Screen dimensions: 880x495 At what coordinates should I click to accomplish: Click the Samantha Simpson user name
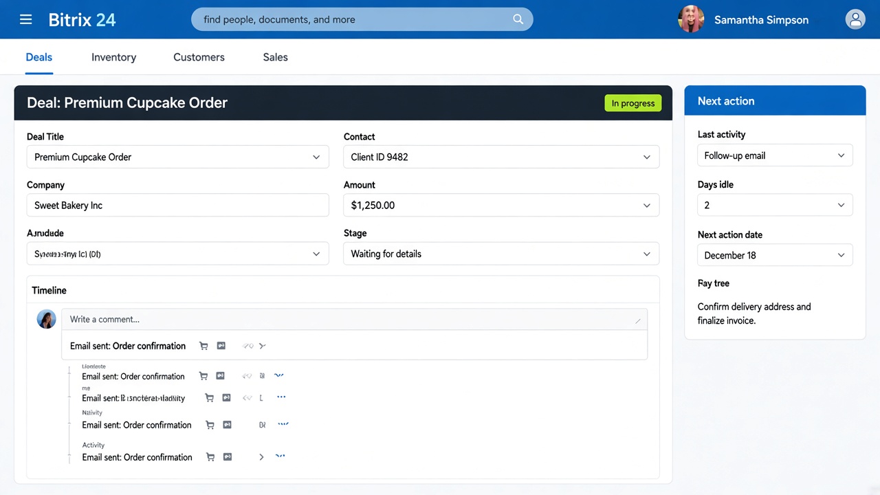[761, 20]
